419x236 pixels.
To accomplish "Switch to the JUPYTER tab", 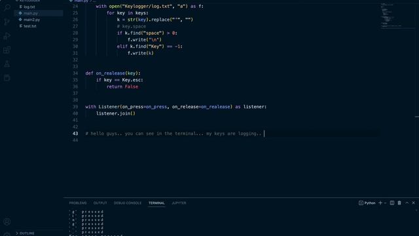I will (x=179, y=203).
